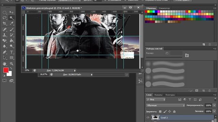The width and height of the screenshot is (218, 122).
Task: Select the Blur tool
Action: tap(4, 46)
